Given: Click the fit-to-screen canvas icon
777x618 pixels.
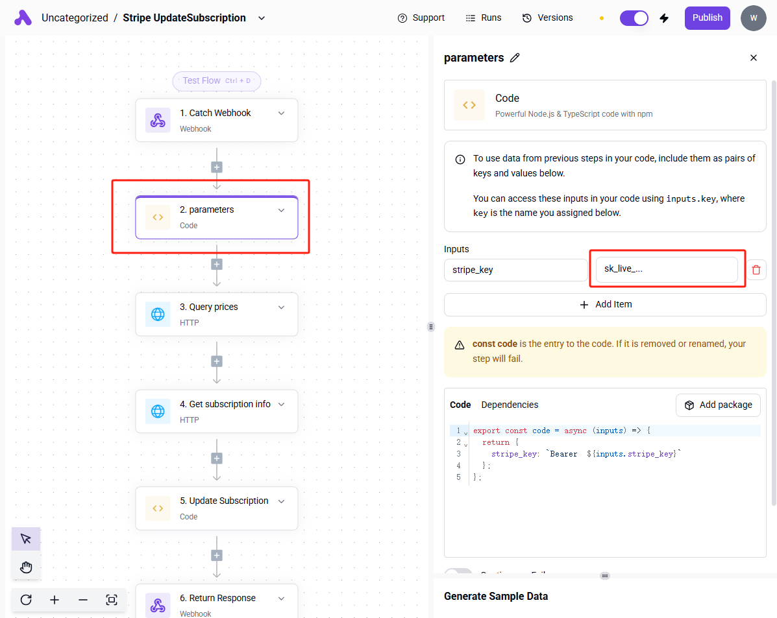Looking at the screenshot, I should tap(111, 600).
